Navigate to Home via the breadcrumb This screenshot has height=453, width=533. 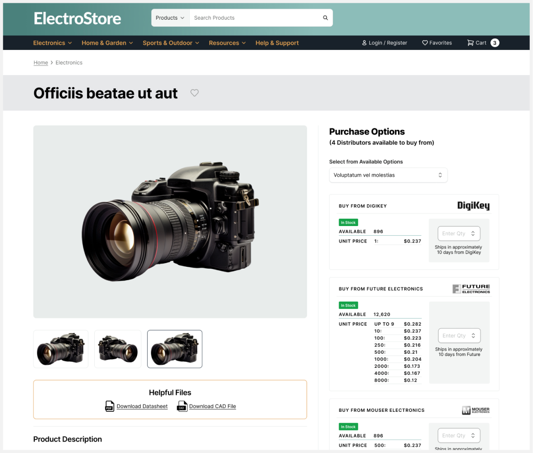(40, 62)
